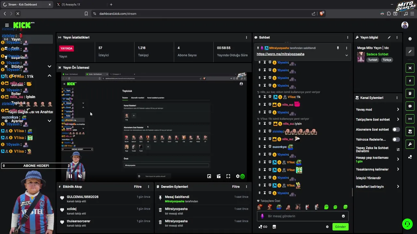
Task: Open Etkinlik Akışı three-dot menu
Action: pyautogui.click(x=149, y=187)
